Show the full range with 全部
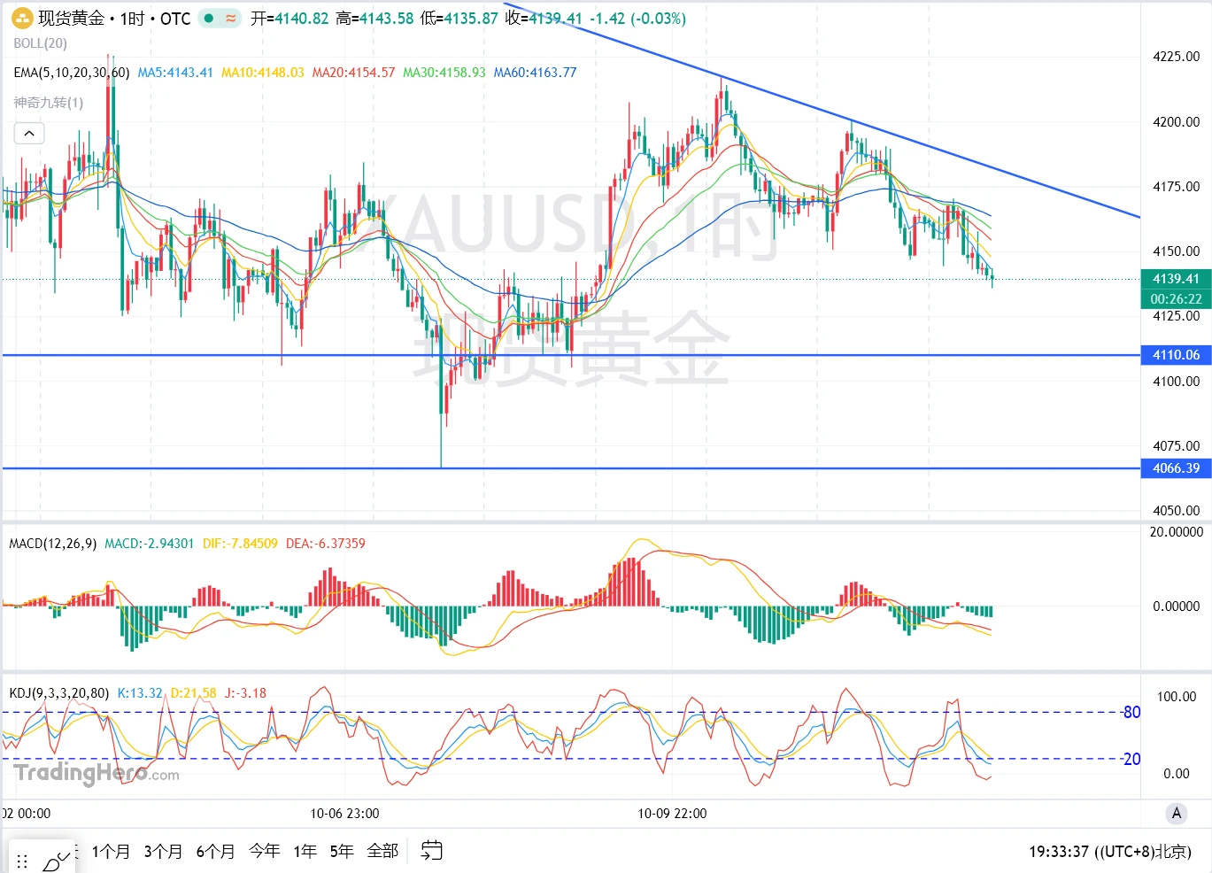 (x=382, y=851)
